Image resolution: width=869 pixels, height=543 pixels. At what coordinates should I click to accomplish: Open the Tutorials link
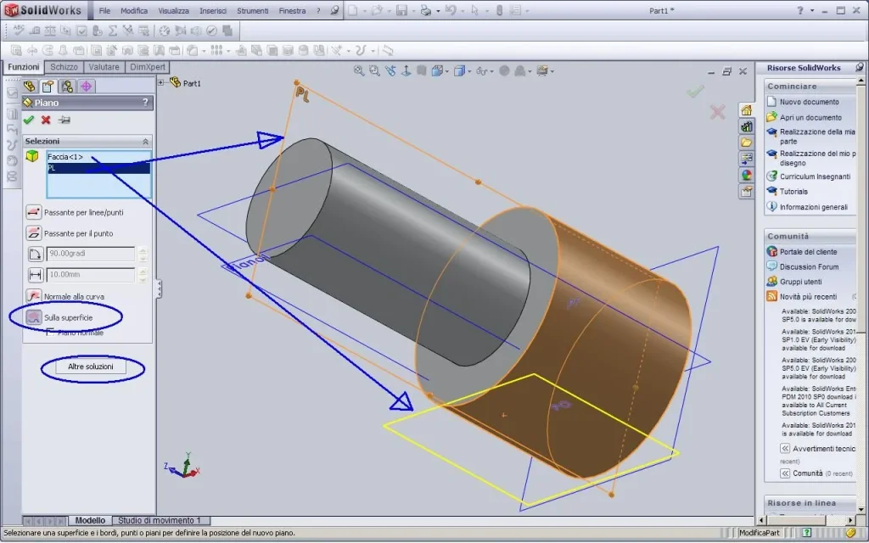pyautogui.click(x=793, y=191)
